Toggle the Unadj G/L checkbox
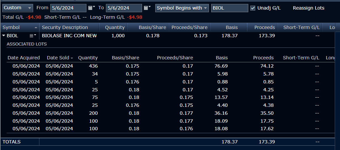This screenshot has width=340, height=150. [253, 8]
